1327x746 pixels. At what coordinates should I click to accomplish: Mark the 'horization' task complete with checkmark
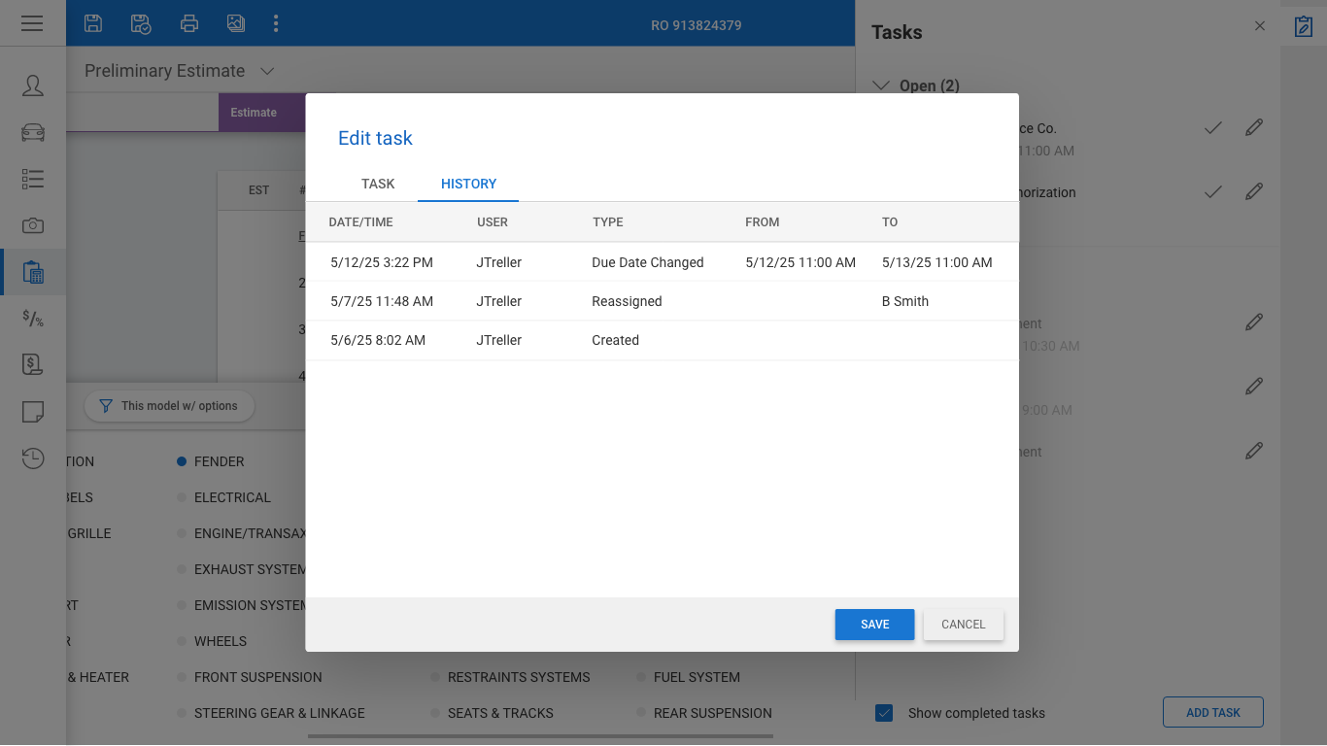click(x=1212, y=192)
